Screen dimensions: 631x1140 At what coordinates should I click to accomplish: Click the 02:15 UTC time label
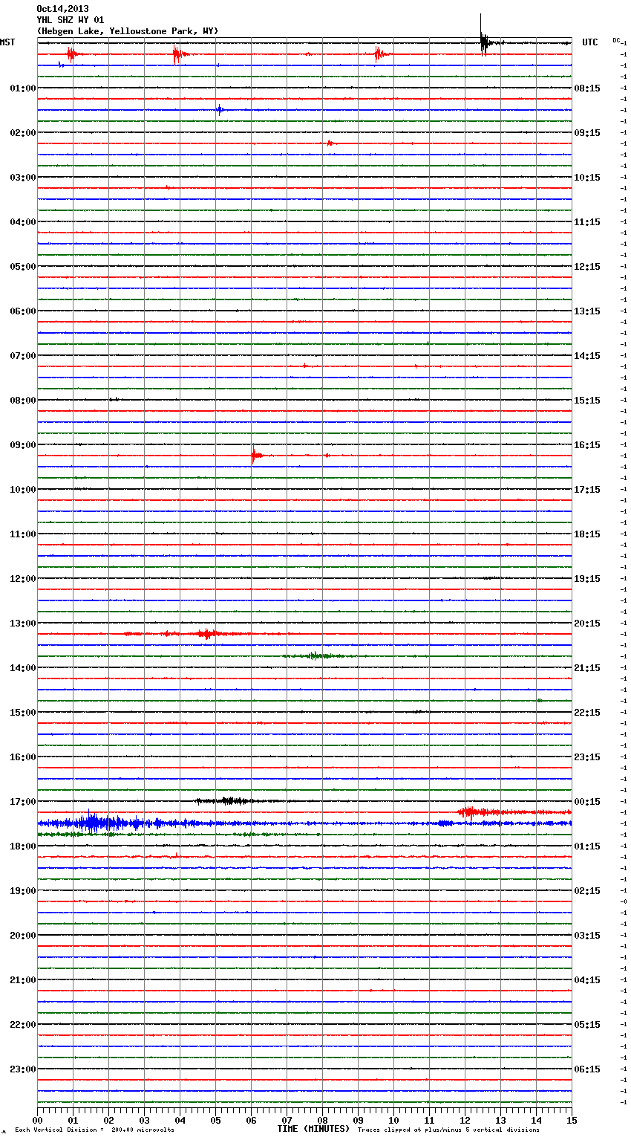587,890
